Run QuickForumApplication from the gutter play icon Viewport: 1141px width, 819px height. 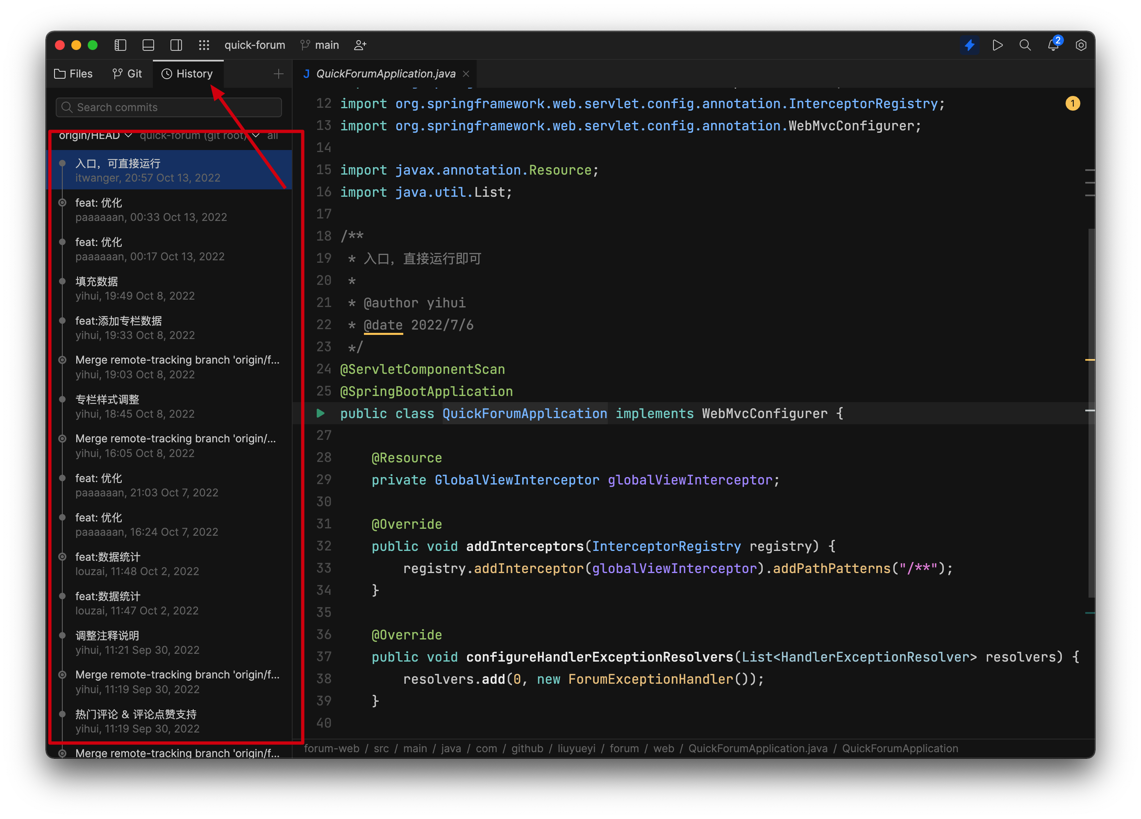(321, 413)
